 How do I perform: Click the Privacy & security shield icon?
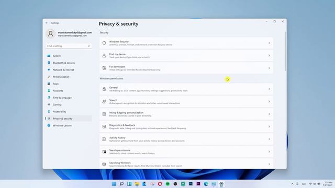click(x=49, y=119)
